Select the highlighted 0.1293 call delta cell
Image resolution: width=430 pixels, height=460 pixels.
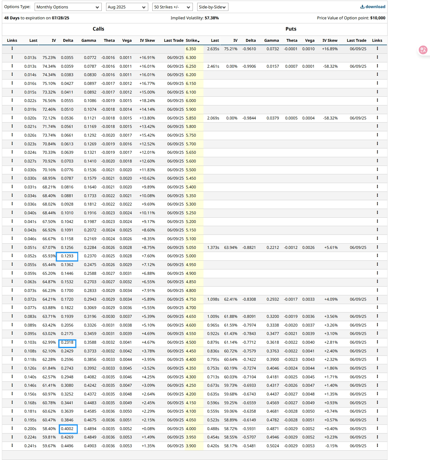[67, 256]
